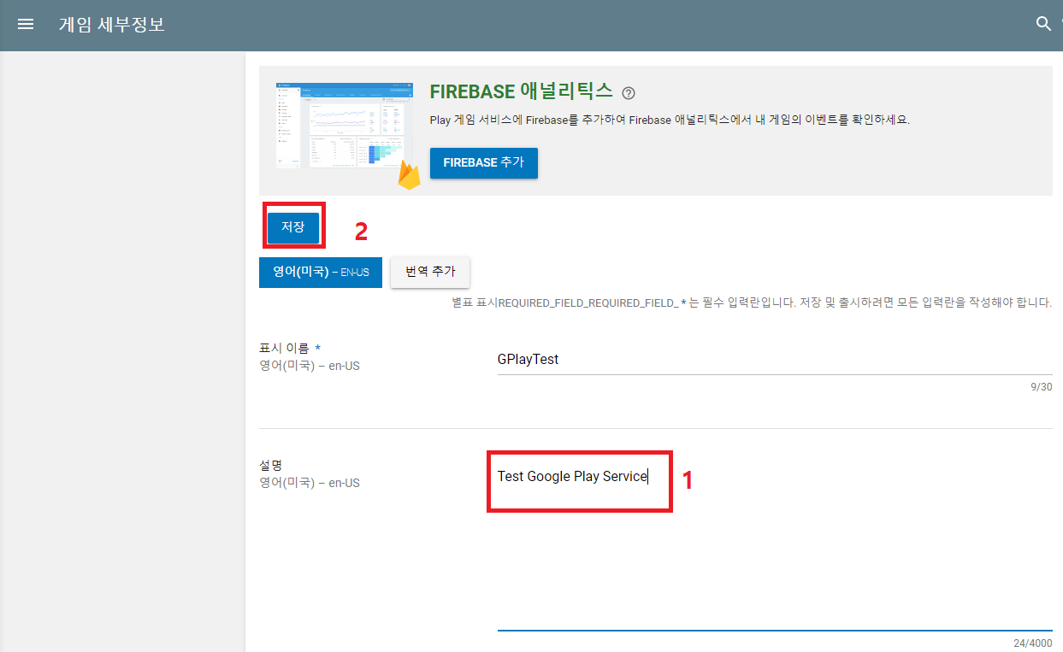
Task: Click the FIREBASE 애널리틱스 heading
Action: [522, 91]
